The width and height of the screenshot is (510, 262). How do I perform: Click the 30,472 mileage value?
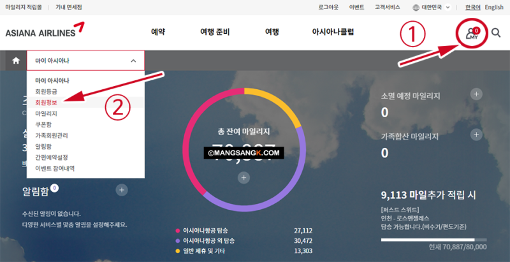pos(303,241)
